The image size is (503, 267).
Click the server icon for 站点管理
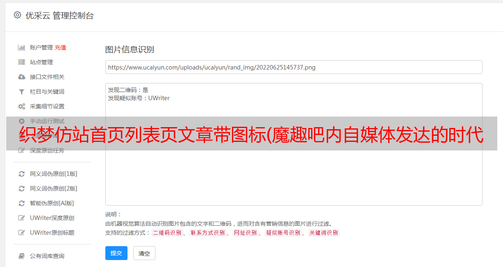[22, 62]
